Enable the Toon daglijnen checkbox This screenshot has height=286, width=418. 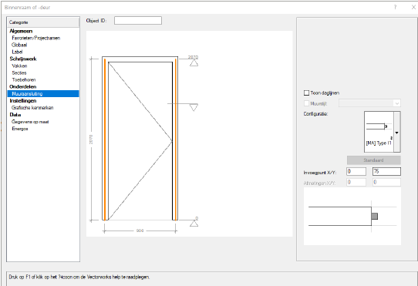coord(307,93)
